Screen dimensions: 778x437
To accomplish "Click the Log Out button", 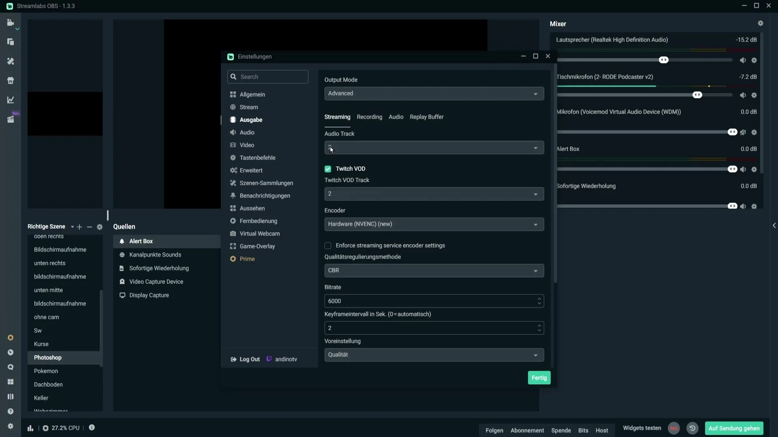I will 246,359.
